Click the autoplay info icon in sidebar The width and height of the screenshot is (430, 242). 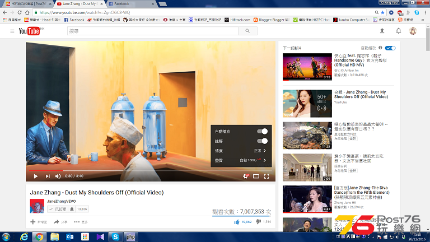[x=380, y=48]
